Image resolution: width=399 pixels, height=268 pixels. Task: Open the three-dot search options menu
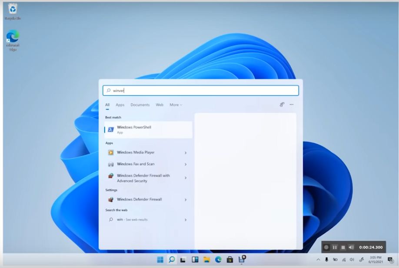point(291,104)
